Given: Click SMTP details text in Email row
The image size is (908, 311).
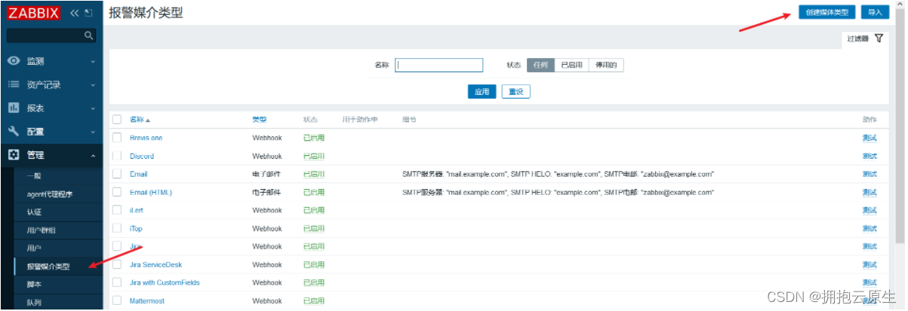Looking at the screenshot, I should click(559, 174).
